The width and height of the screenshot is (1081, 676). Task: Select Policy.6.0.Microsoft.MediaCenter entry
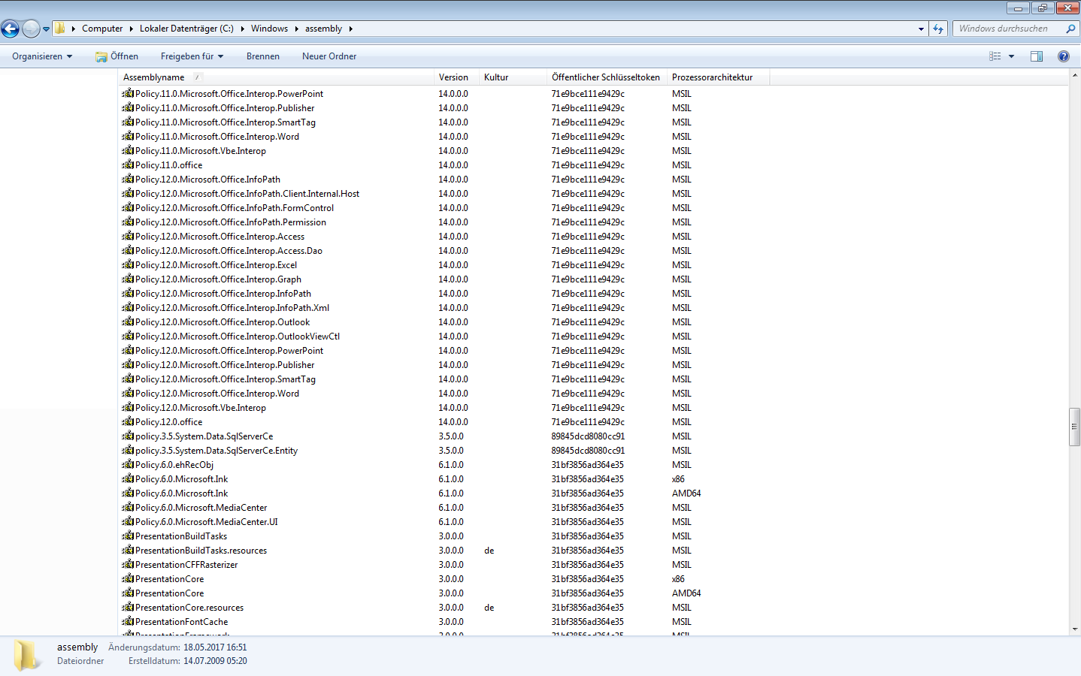[x=201, y=507]
